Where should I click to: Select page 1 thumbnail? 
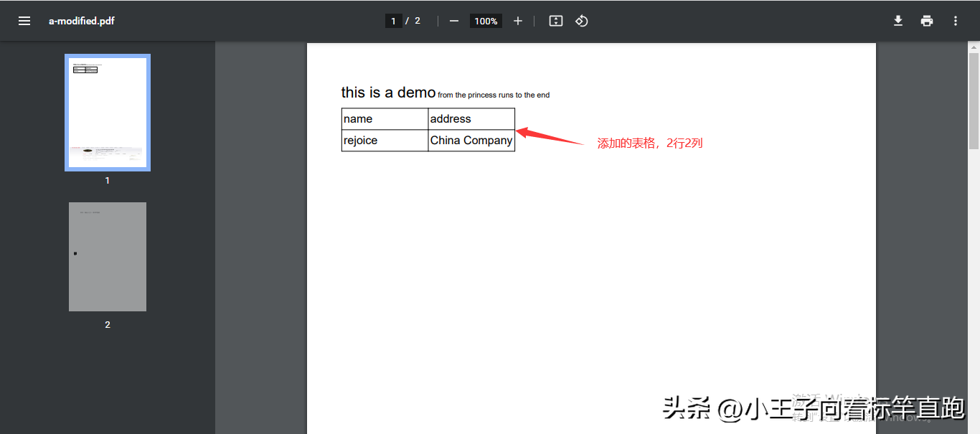(108, 113)
